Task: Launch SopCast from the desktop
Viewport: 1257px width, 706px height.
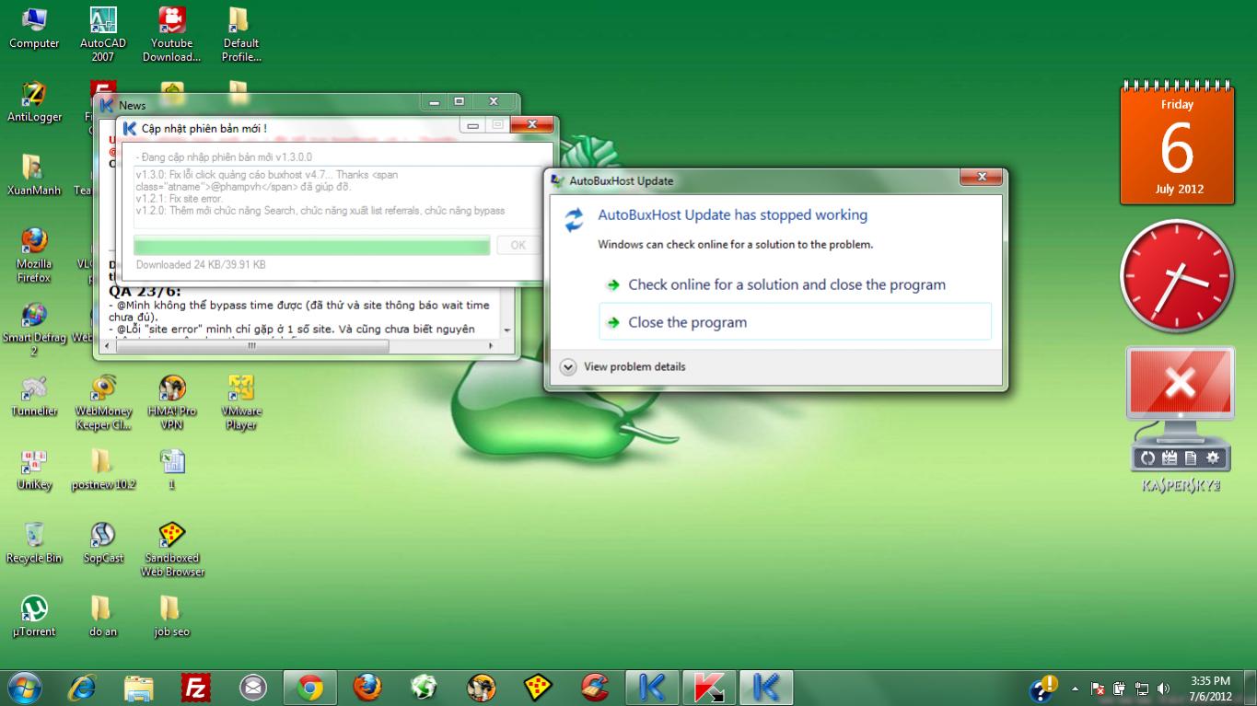Action: coord(103,538)
